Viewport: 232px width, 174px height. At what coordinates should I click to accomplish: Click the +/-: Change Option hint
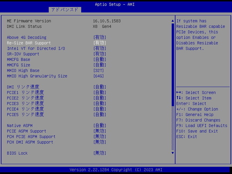pyautogui.click(x=197, y=109)
